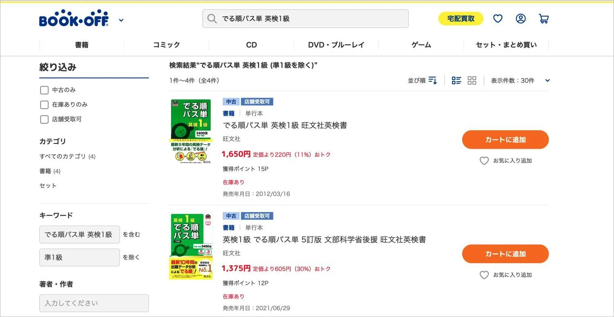Expand the dropdown beside BOOK-OFF logo

click(x=121, y=20)
